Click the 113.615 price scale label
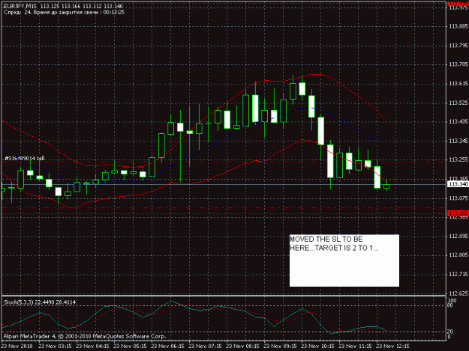Image resolution: width=469 pixels, height=351 pixels. click(458, 84)
